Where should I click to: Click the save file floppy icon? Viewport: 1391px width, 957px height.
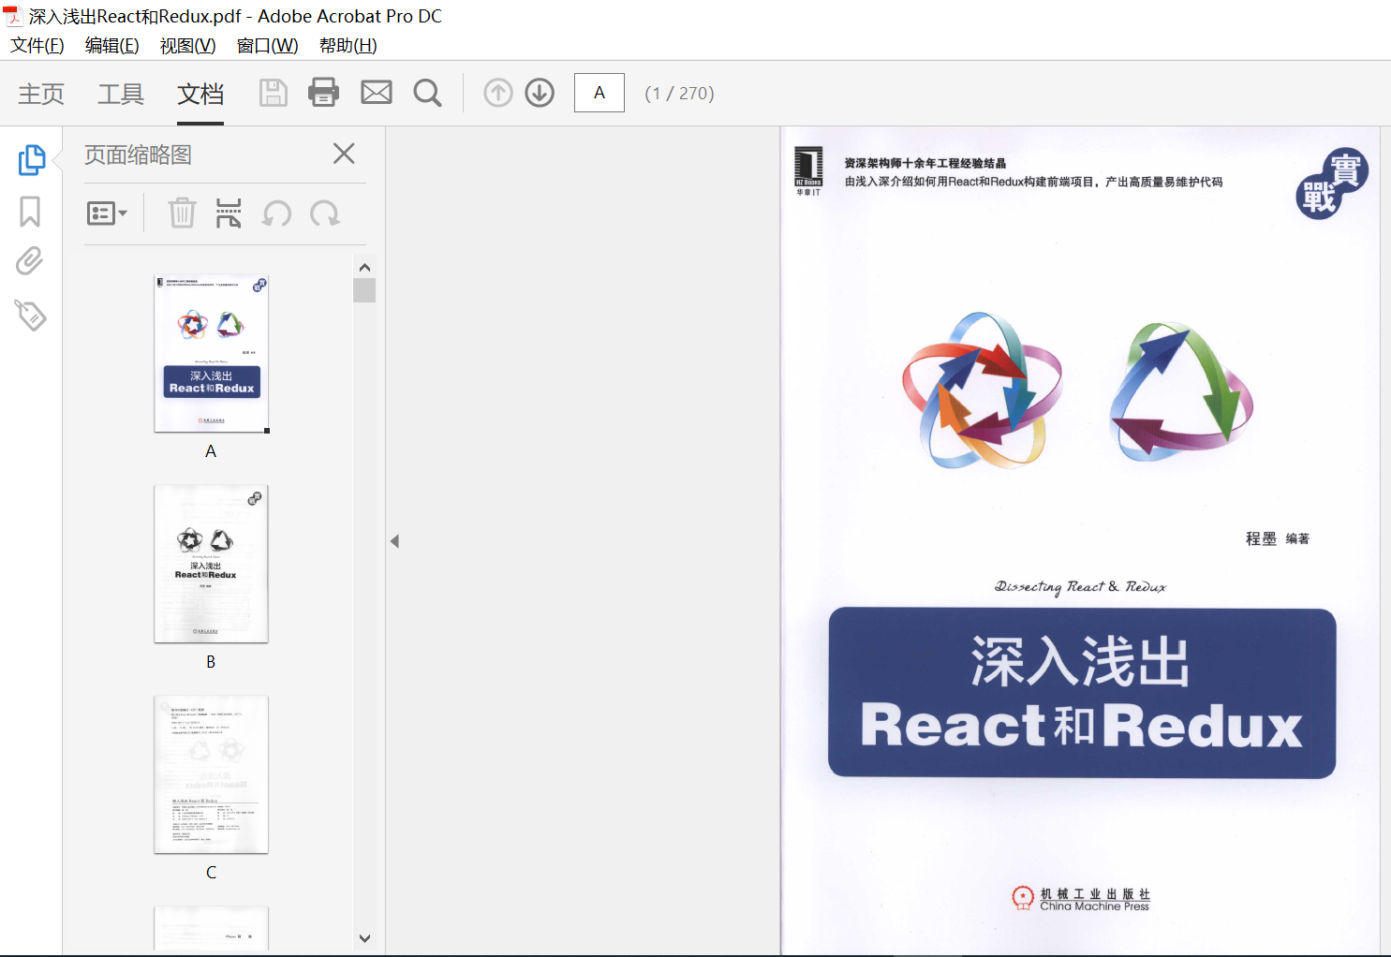click(x=273, y=93)
